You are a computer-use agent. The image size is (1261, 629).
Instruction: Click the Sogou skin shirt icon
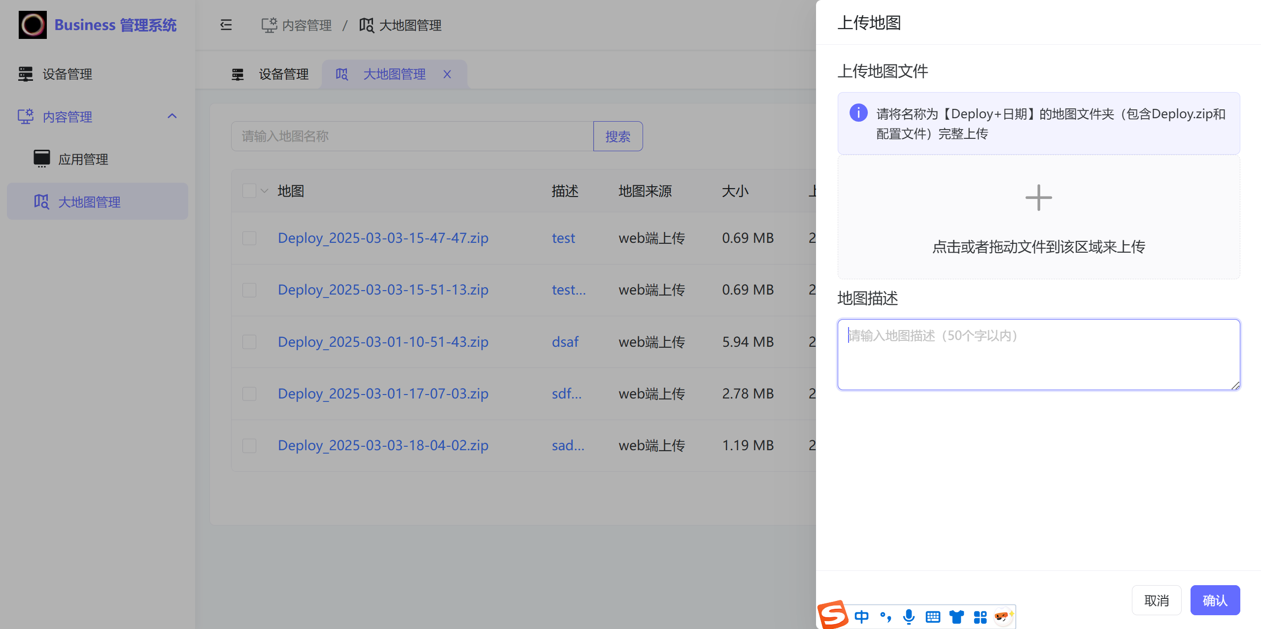(956, 616)
